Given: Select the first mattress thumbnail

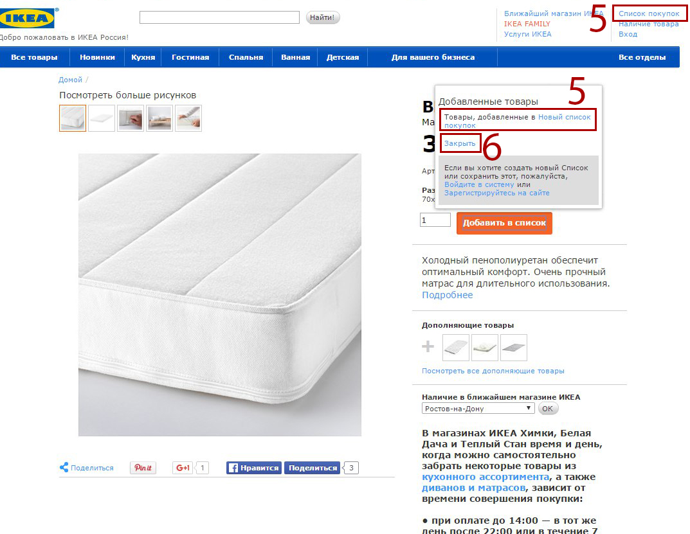Looking at the screenshot, I should [73, 118].
